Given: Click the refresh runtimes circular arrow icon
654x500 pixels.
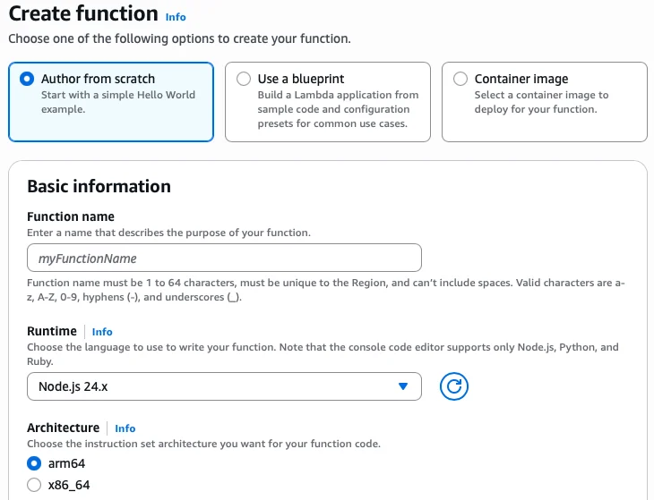Looking at the screenshot, I should click(454, 386).
